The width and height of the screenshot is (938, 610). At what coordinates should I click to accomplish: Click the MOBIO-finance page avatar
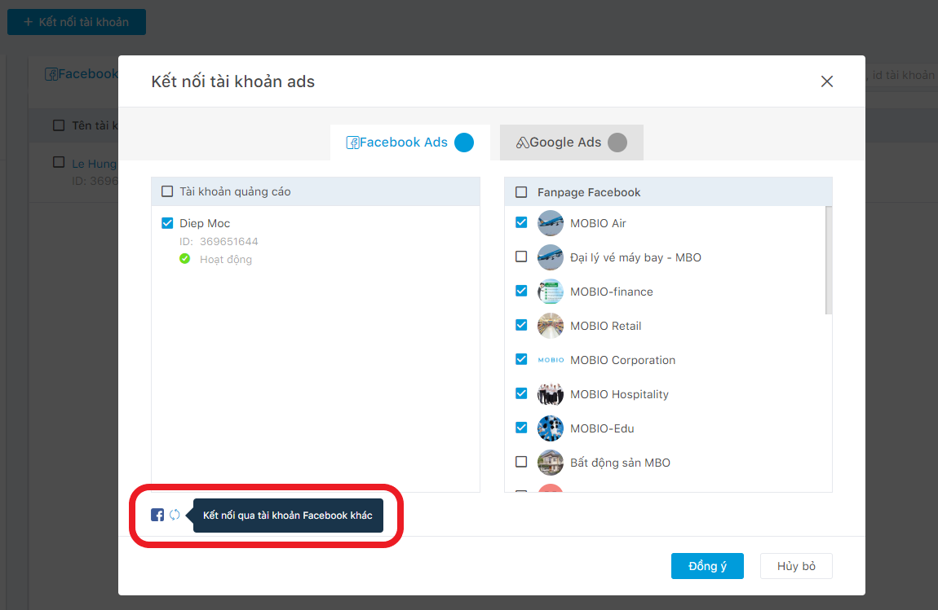(551, 292)
